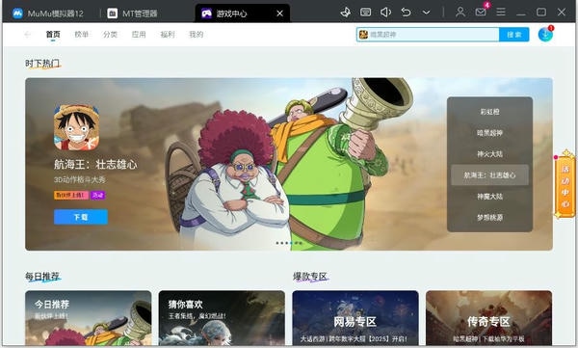Screen dimensions: 578x348
Task: Open the 传奇专区 card
Action: pyautogui.click(x=488, y=318)
